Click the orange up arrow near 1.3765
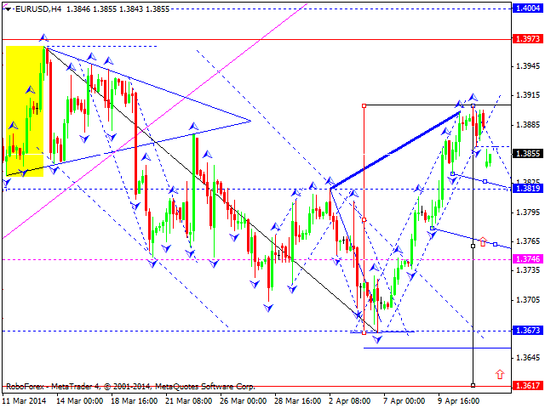Image resolution: width=545 pixels, height=408 pixels. pyautogui.click(x=483, y=242)
